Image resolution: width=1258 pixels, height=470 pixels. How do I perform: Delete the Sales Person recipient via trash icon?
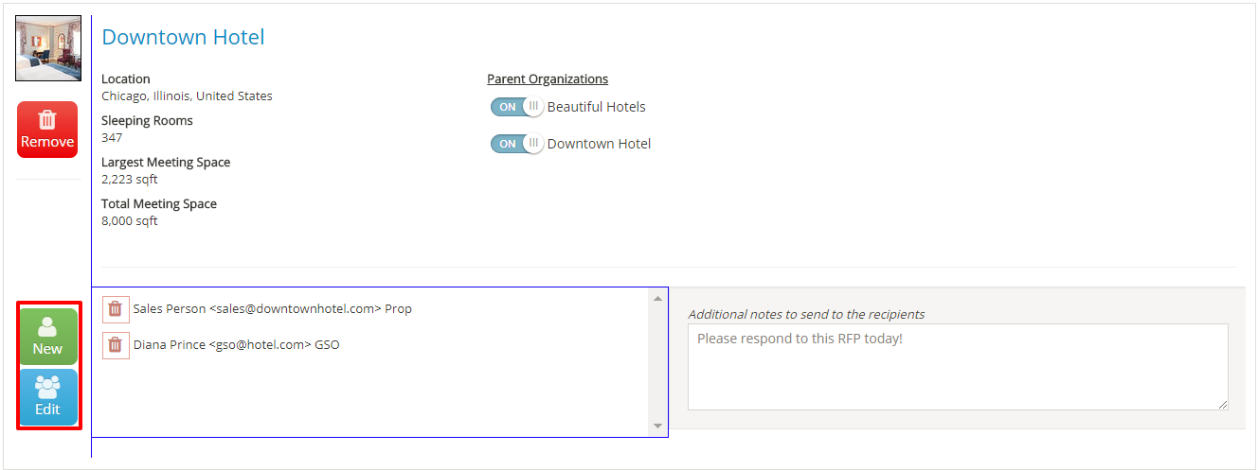(116, 309)
